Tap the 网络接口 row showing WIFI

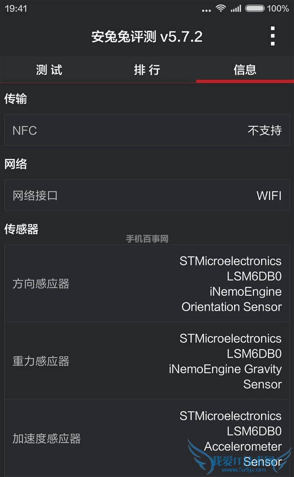(147, 195)
